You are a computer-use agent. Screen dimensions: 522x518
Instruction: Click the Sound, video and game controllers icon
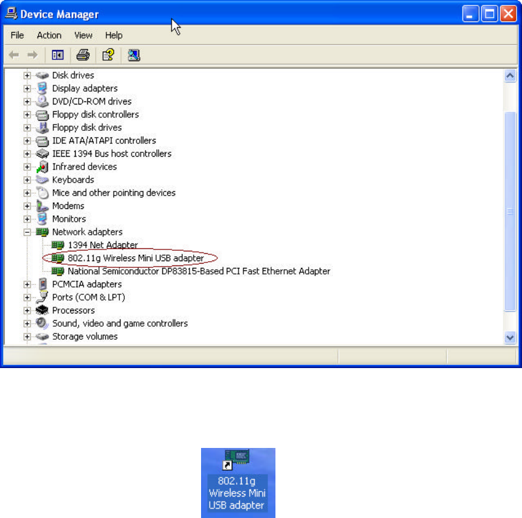(x=42, y=323)
